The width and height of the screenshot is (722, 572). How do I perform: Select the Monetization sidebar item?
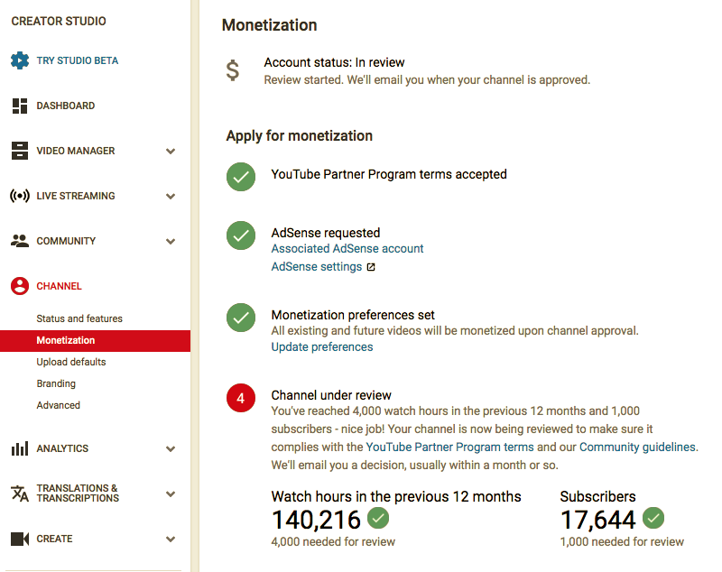pyautogui.click(x=95, y=340)
